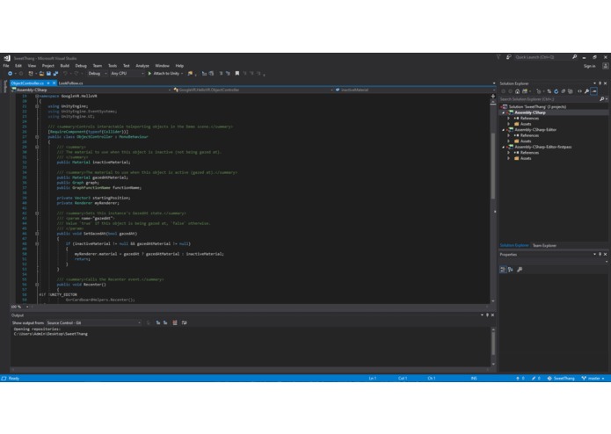611x434 pixels.
Task: Switch to the LookFollow.cs tab
Action: (71, 83)
